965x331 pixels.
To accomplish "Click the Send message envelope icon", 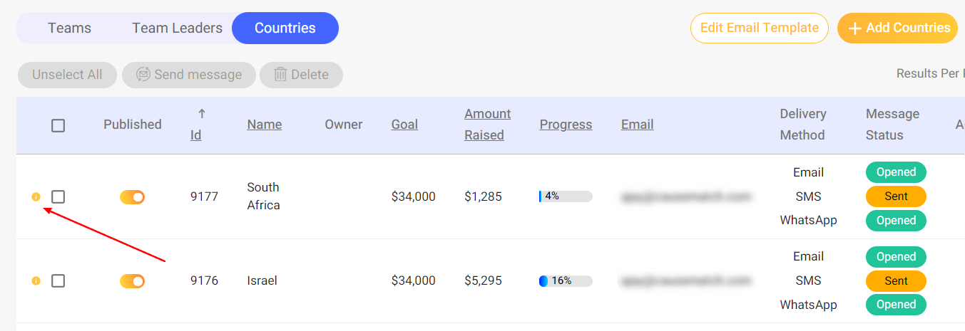I will [143, 75].
